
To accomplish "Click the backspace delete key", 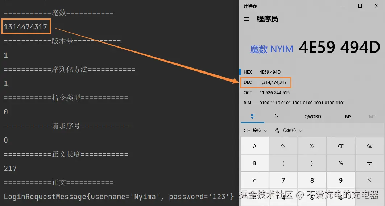I will [369, 146].
